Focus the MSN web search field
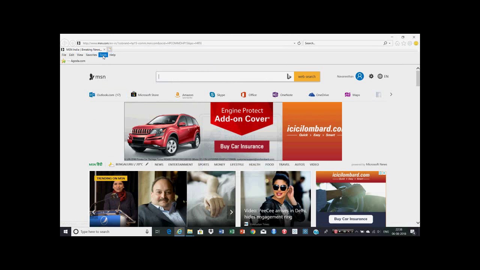 [221, 76]
